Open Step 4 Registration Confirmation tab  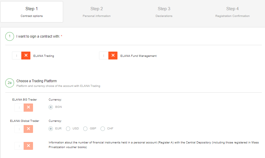[x=232, y=12]
